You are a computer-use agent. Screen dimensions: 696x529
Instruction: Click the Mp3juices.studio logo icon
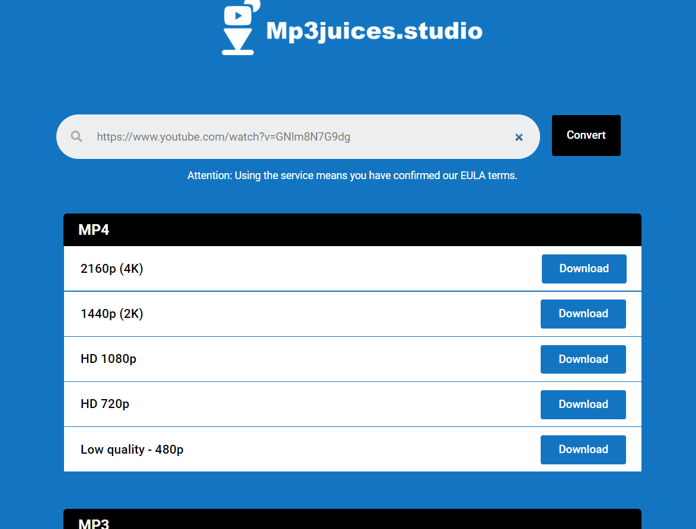pyautogui.click(x=240, y=27)
